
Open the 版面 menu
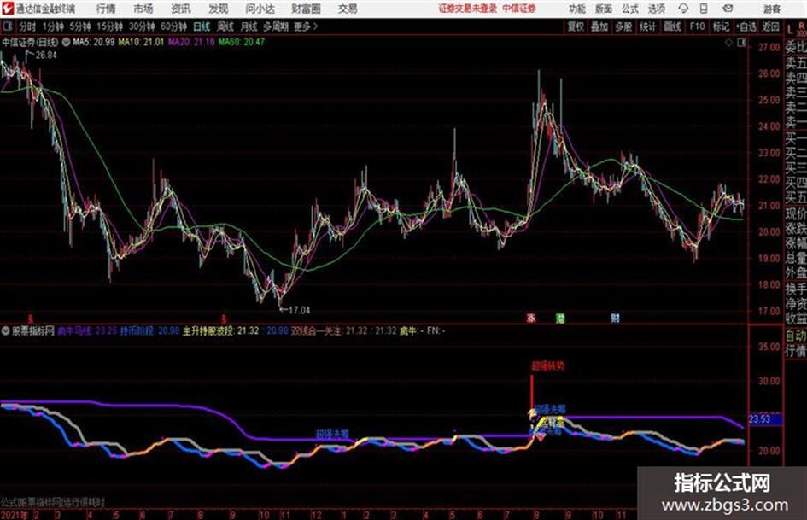(604, 9)
